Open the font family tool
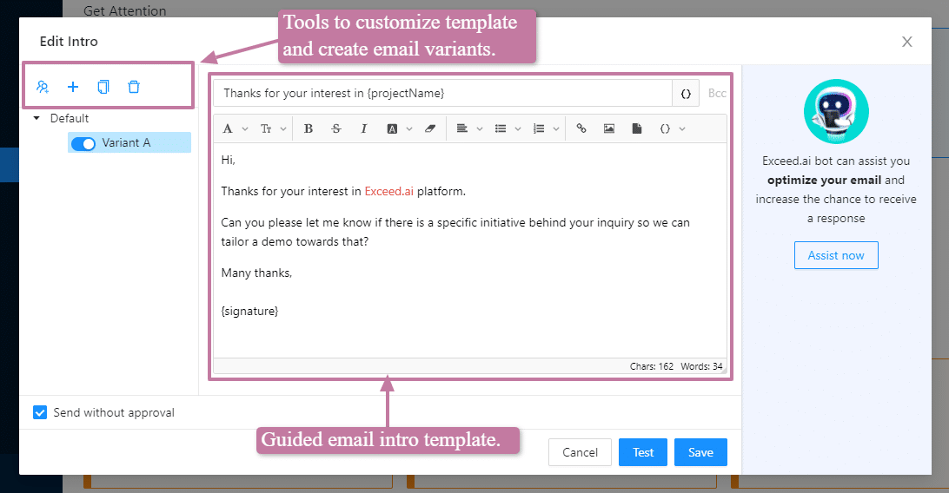Image resolution: width=949 pixels, height=493 pixels. [228, 128]
